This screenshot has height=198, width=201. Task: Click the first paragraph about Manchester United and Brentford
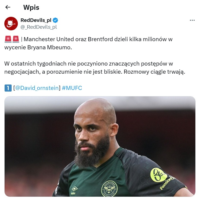pos(88,43)
